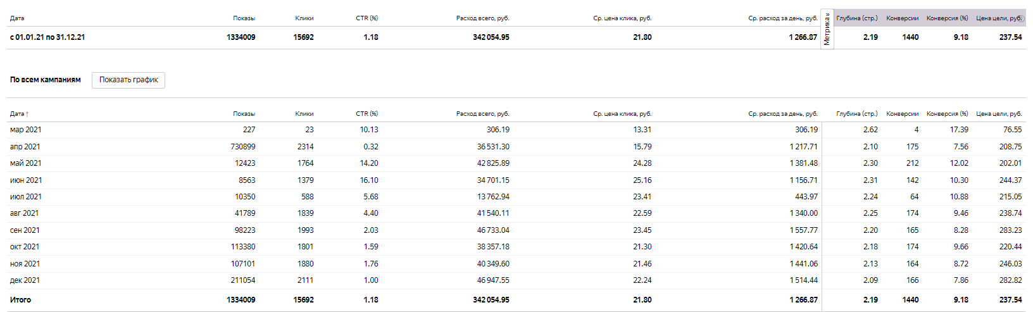Click the Показать график button
This screenshot has height=312, width=1033.
[128, 80]
